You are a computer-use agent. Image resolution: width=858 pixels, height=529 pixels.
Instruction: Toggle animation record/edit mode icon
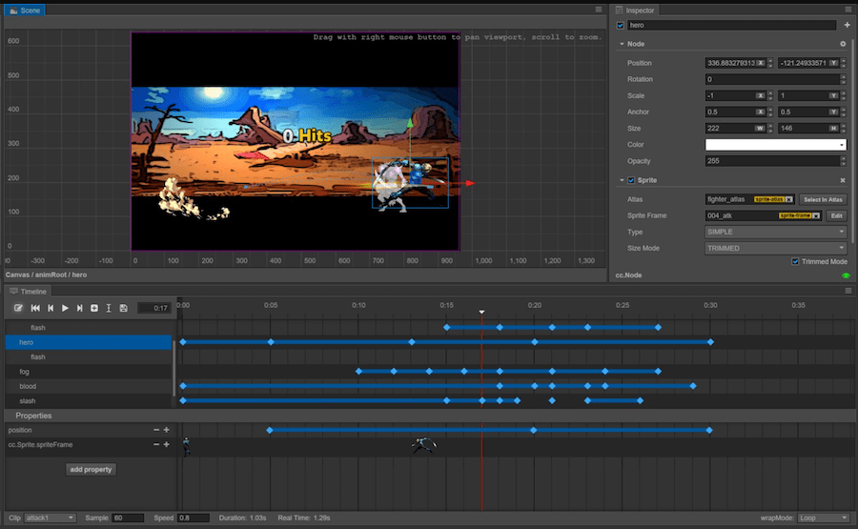tap(18, 308)
